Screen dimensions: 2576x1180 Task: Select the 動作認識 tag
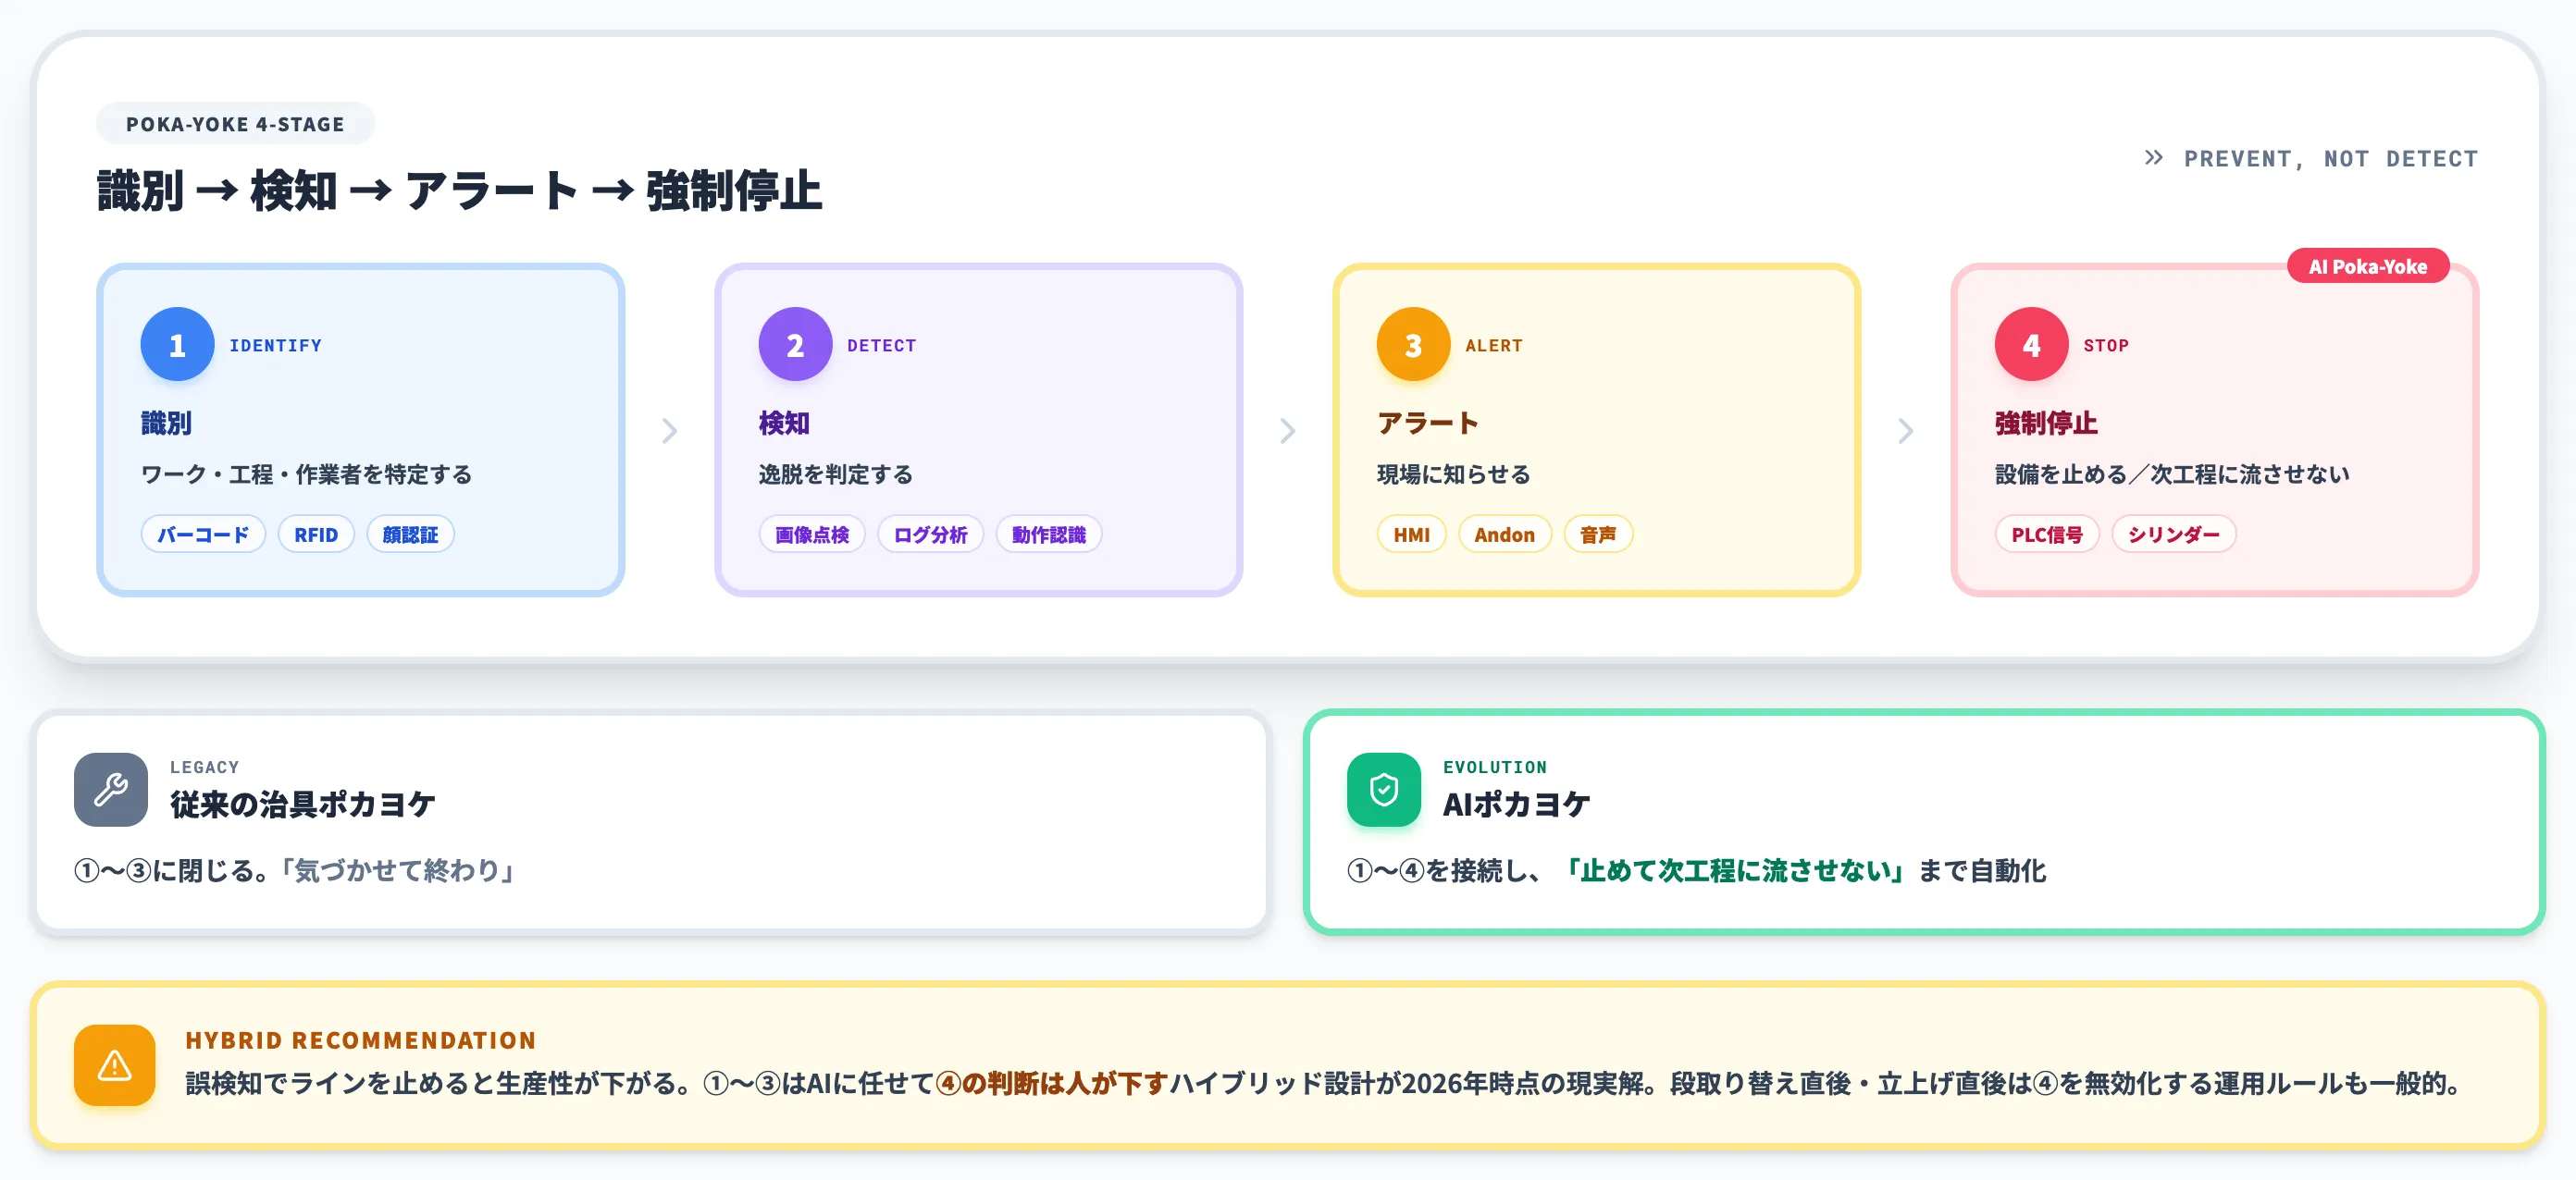(x=1048, y=535)
